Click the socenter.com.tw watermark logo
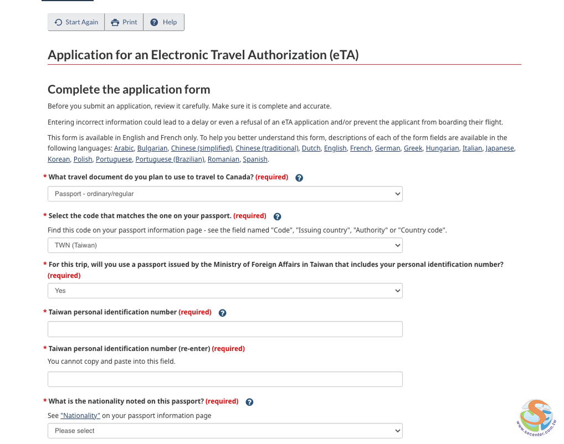The image size is (564, 444). tap(536, 416)
